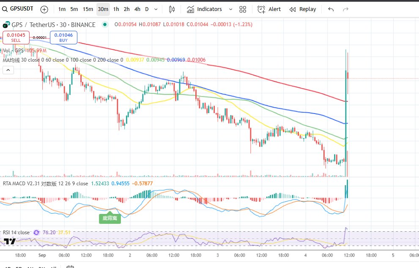Select the 15m timeframe
The height and width of the screenshot is (268, 419).
point(88,9)
